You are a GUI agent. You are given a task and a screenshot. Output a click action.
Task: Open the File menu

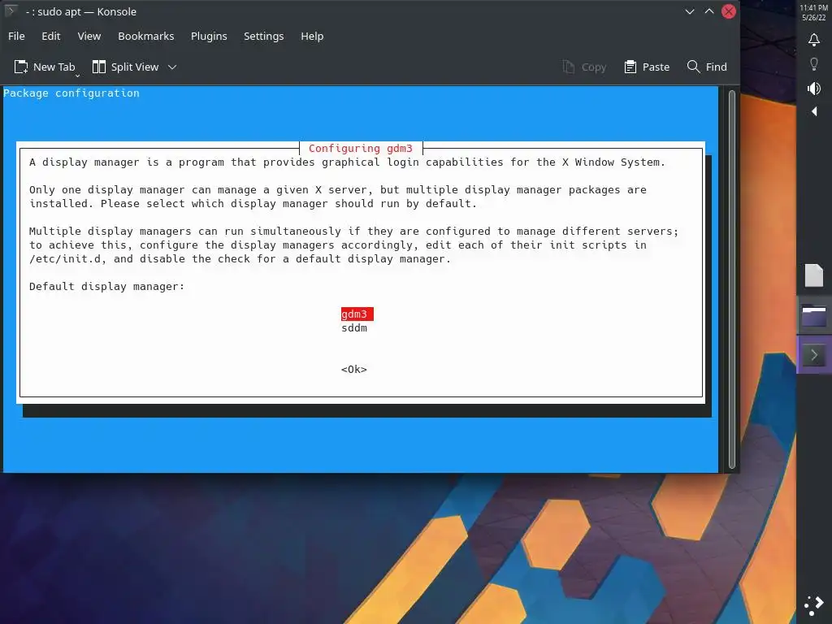click(x=16, y=36)
